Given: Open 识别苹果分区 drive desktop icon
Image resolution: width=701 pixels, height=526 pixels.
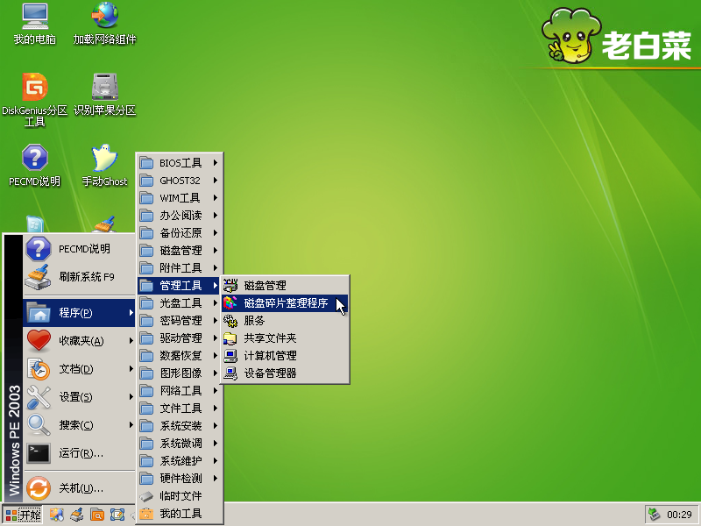Looking at the screenshot, I should (x=104, y=95).
